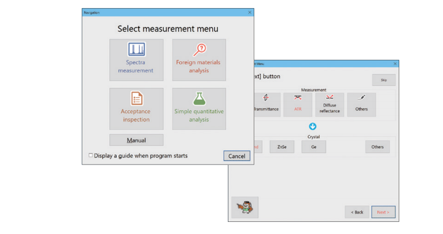
Task: Select Foreign materials analysis option
Action: (198, 60)
